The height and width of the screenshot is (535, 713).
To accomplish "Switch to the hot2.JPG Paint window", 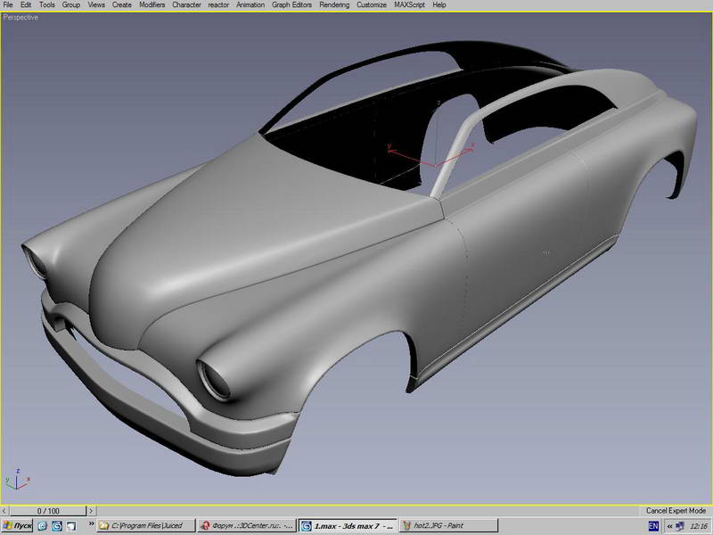I will pyautogui.click(x=448, y=526).
